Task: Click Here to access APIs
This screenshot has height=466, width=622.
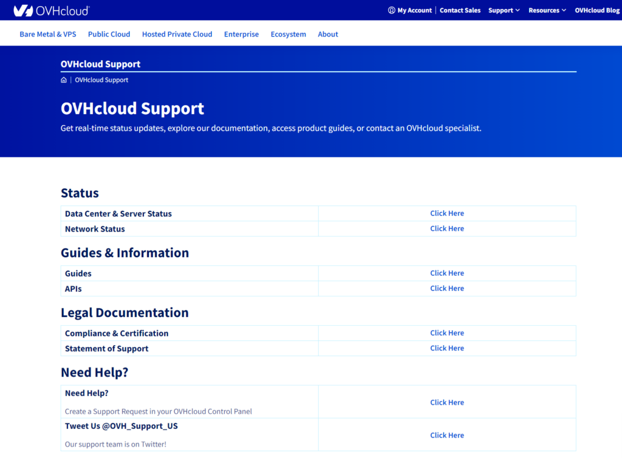Action: click(x=447, y=288)
